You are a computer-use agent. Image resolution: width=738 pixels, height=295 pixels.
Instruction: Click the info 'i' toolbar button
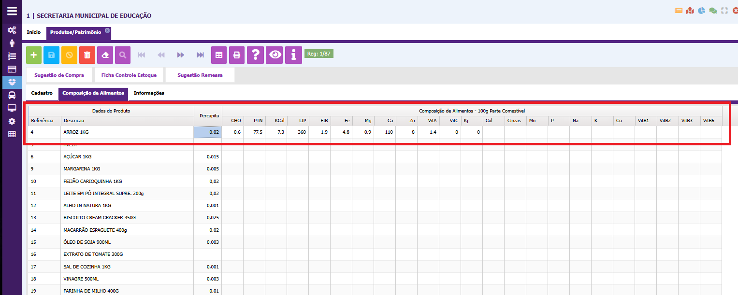(x=293, y=55)
